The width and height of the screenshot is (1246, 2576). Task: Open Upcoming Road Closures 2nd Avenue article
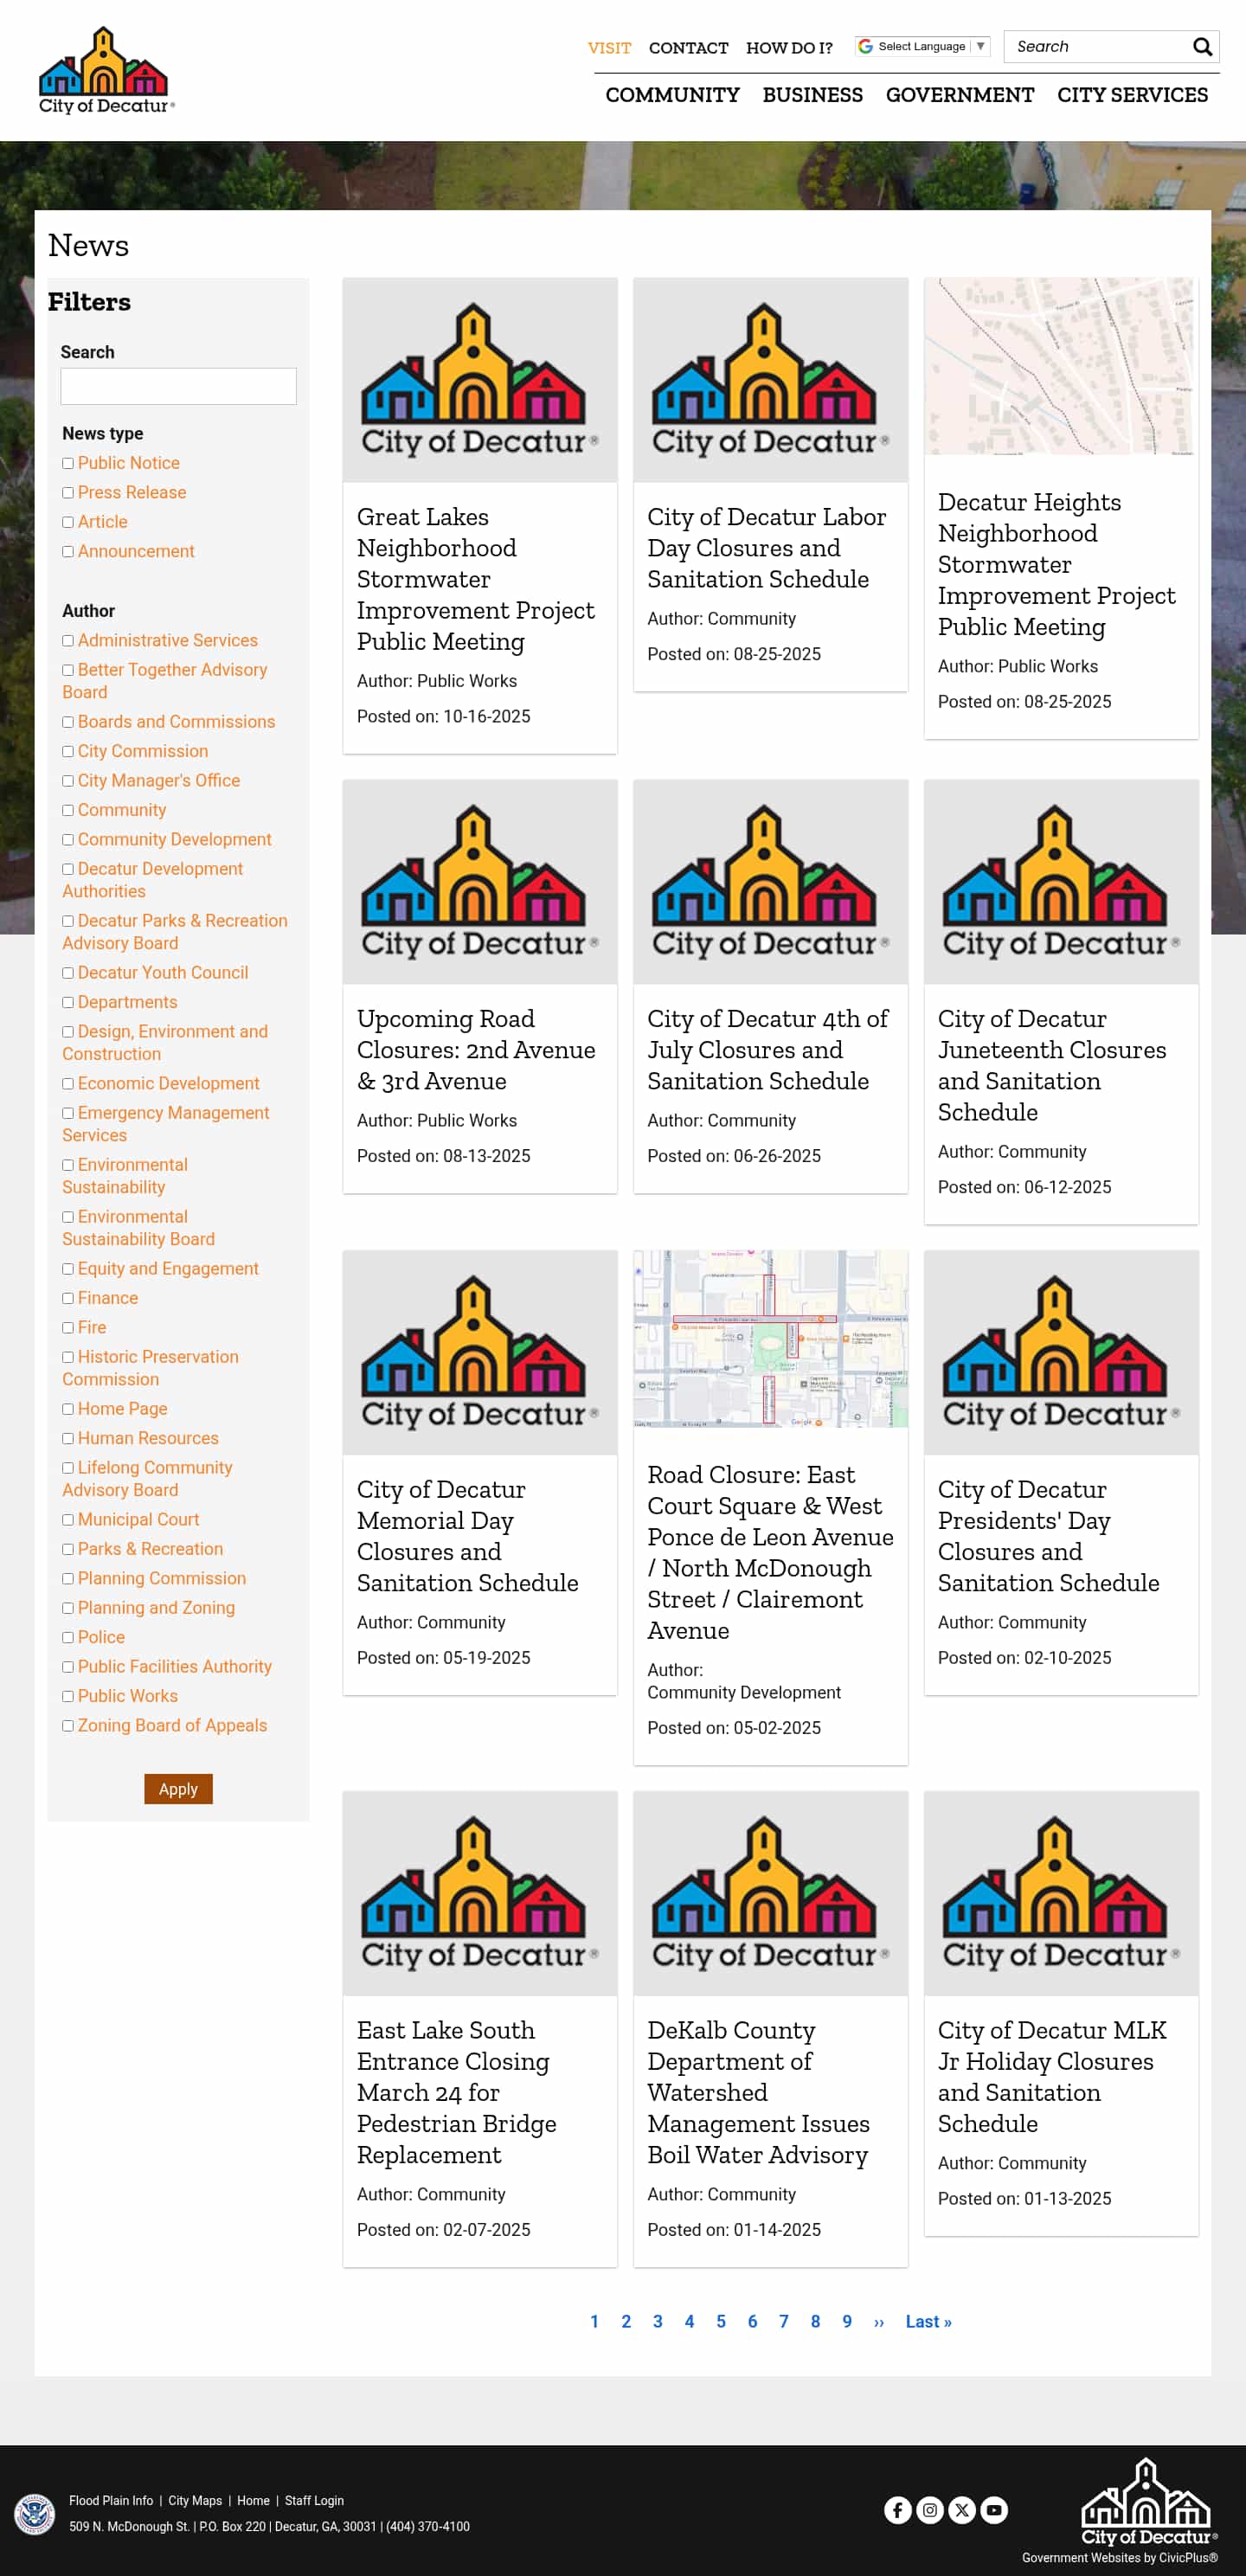[476, 1050]
